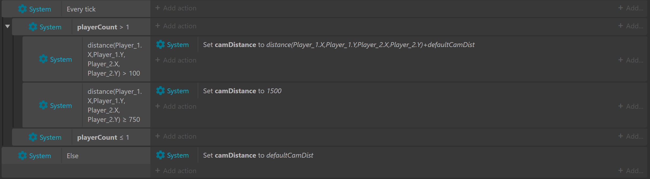This screenshot has width=650, height=179.
Task: Click gear icon of Set camDistance to 1500 action
Action: (160, 91)
